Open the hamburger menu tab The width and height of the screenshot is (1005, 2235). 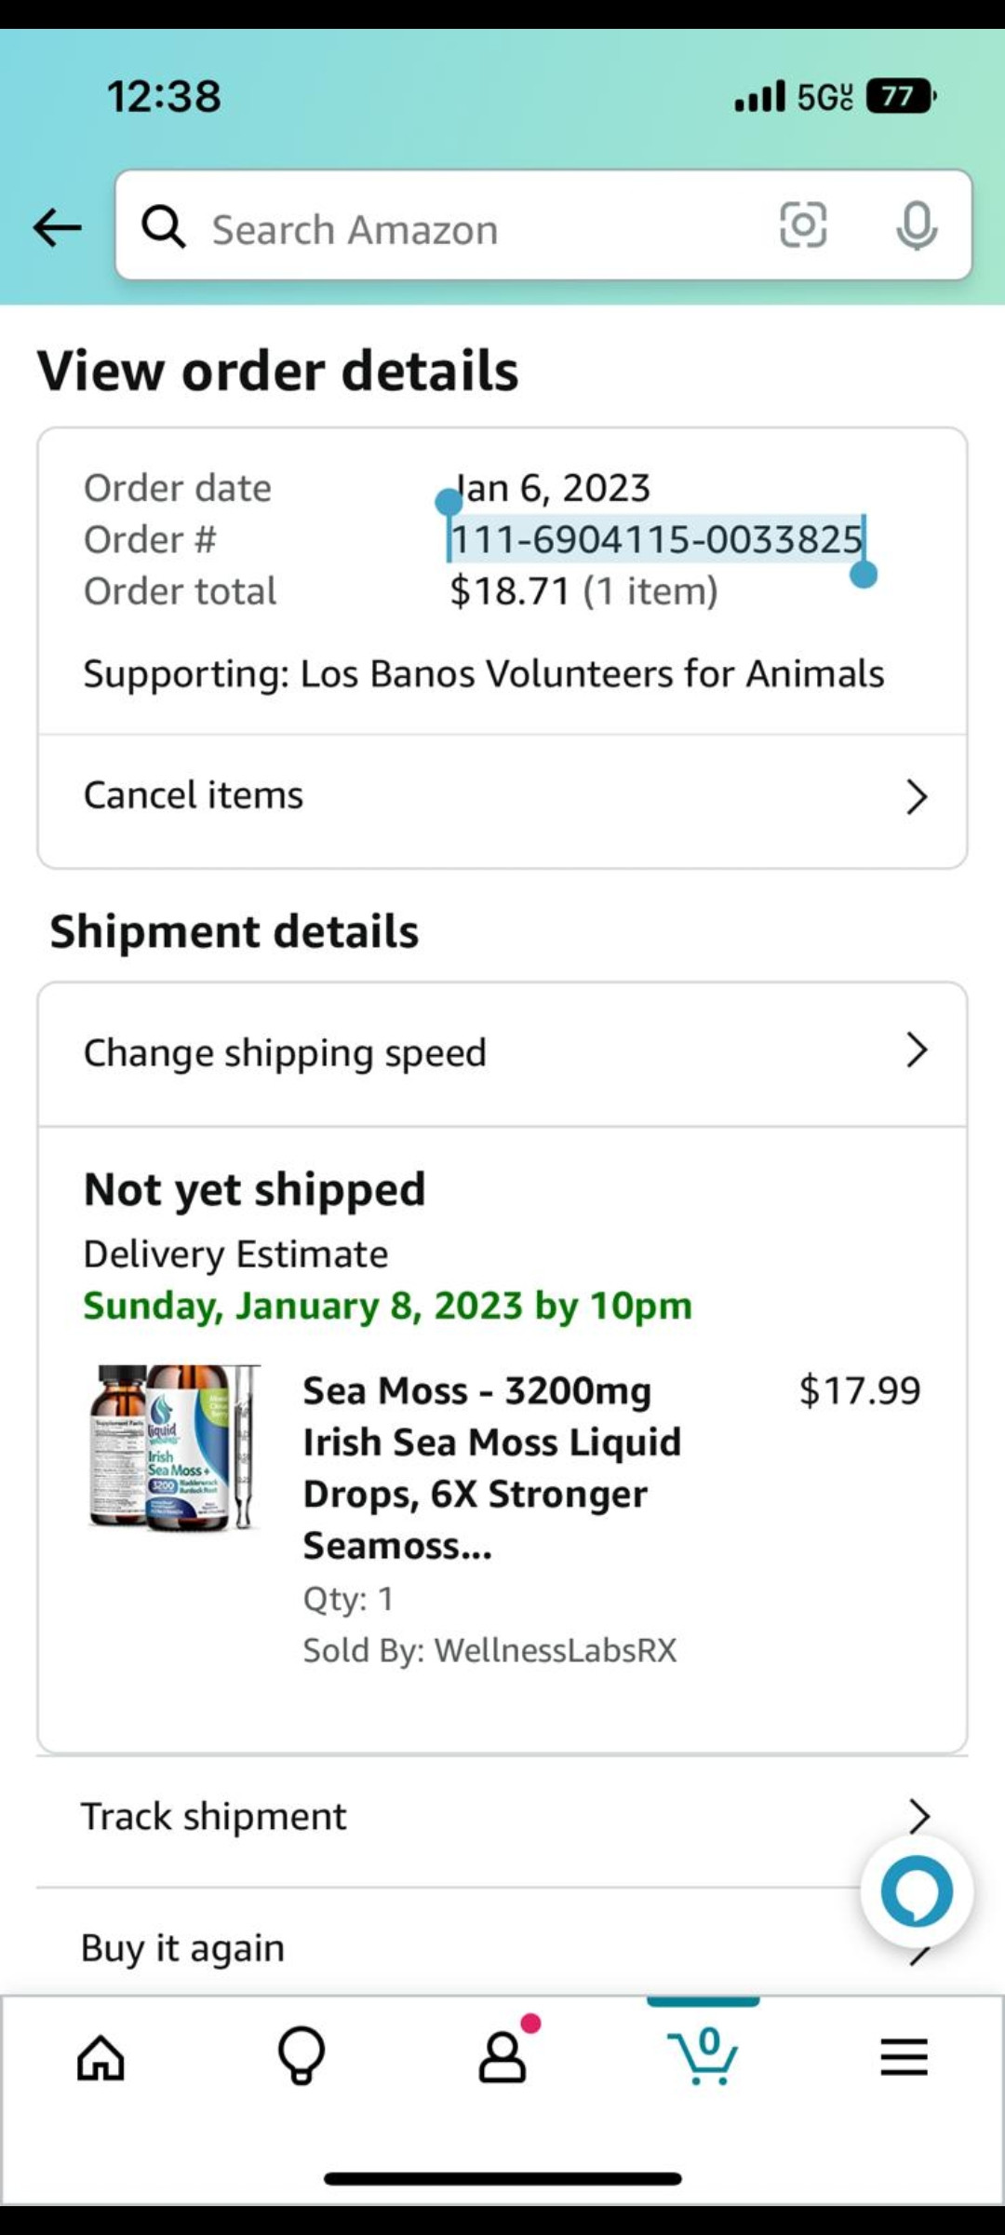[904, 2056]
